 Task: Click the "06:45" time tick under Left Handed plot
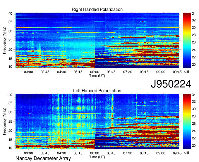[111, 153]
